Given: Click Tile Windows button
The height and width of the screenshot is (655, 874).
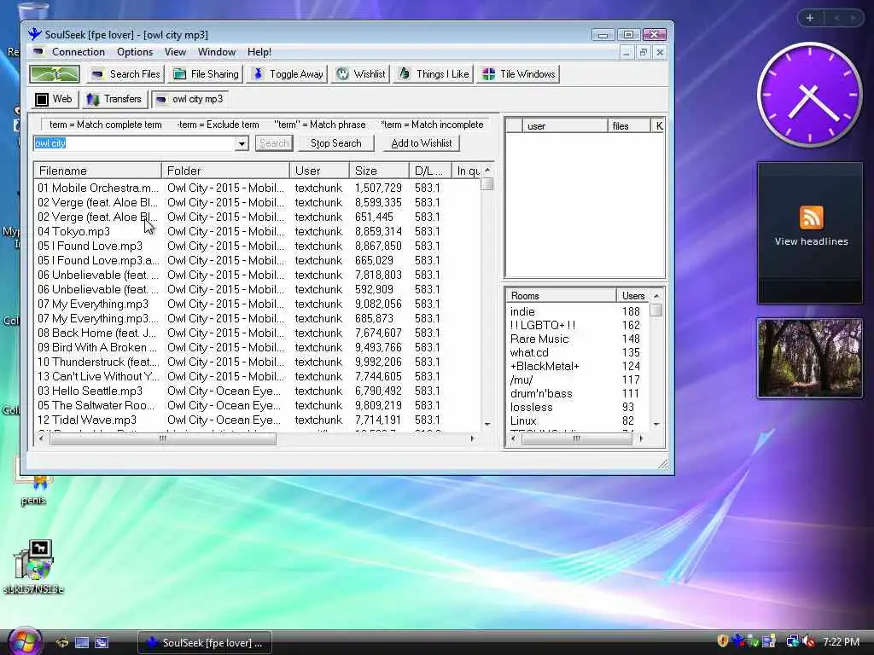Looking at the screenshot, I should 518,74.
